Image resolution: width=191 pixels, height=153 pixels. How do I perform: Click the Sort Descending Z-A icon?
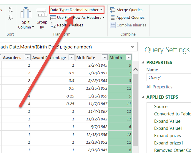coord(11,17)
